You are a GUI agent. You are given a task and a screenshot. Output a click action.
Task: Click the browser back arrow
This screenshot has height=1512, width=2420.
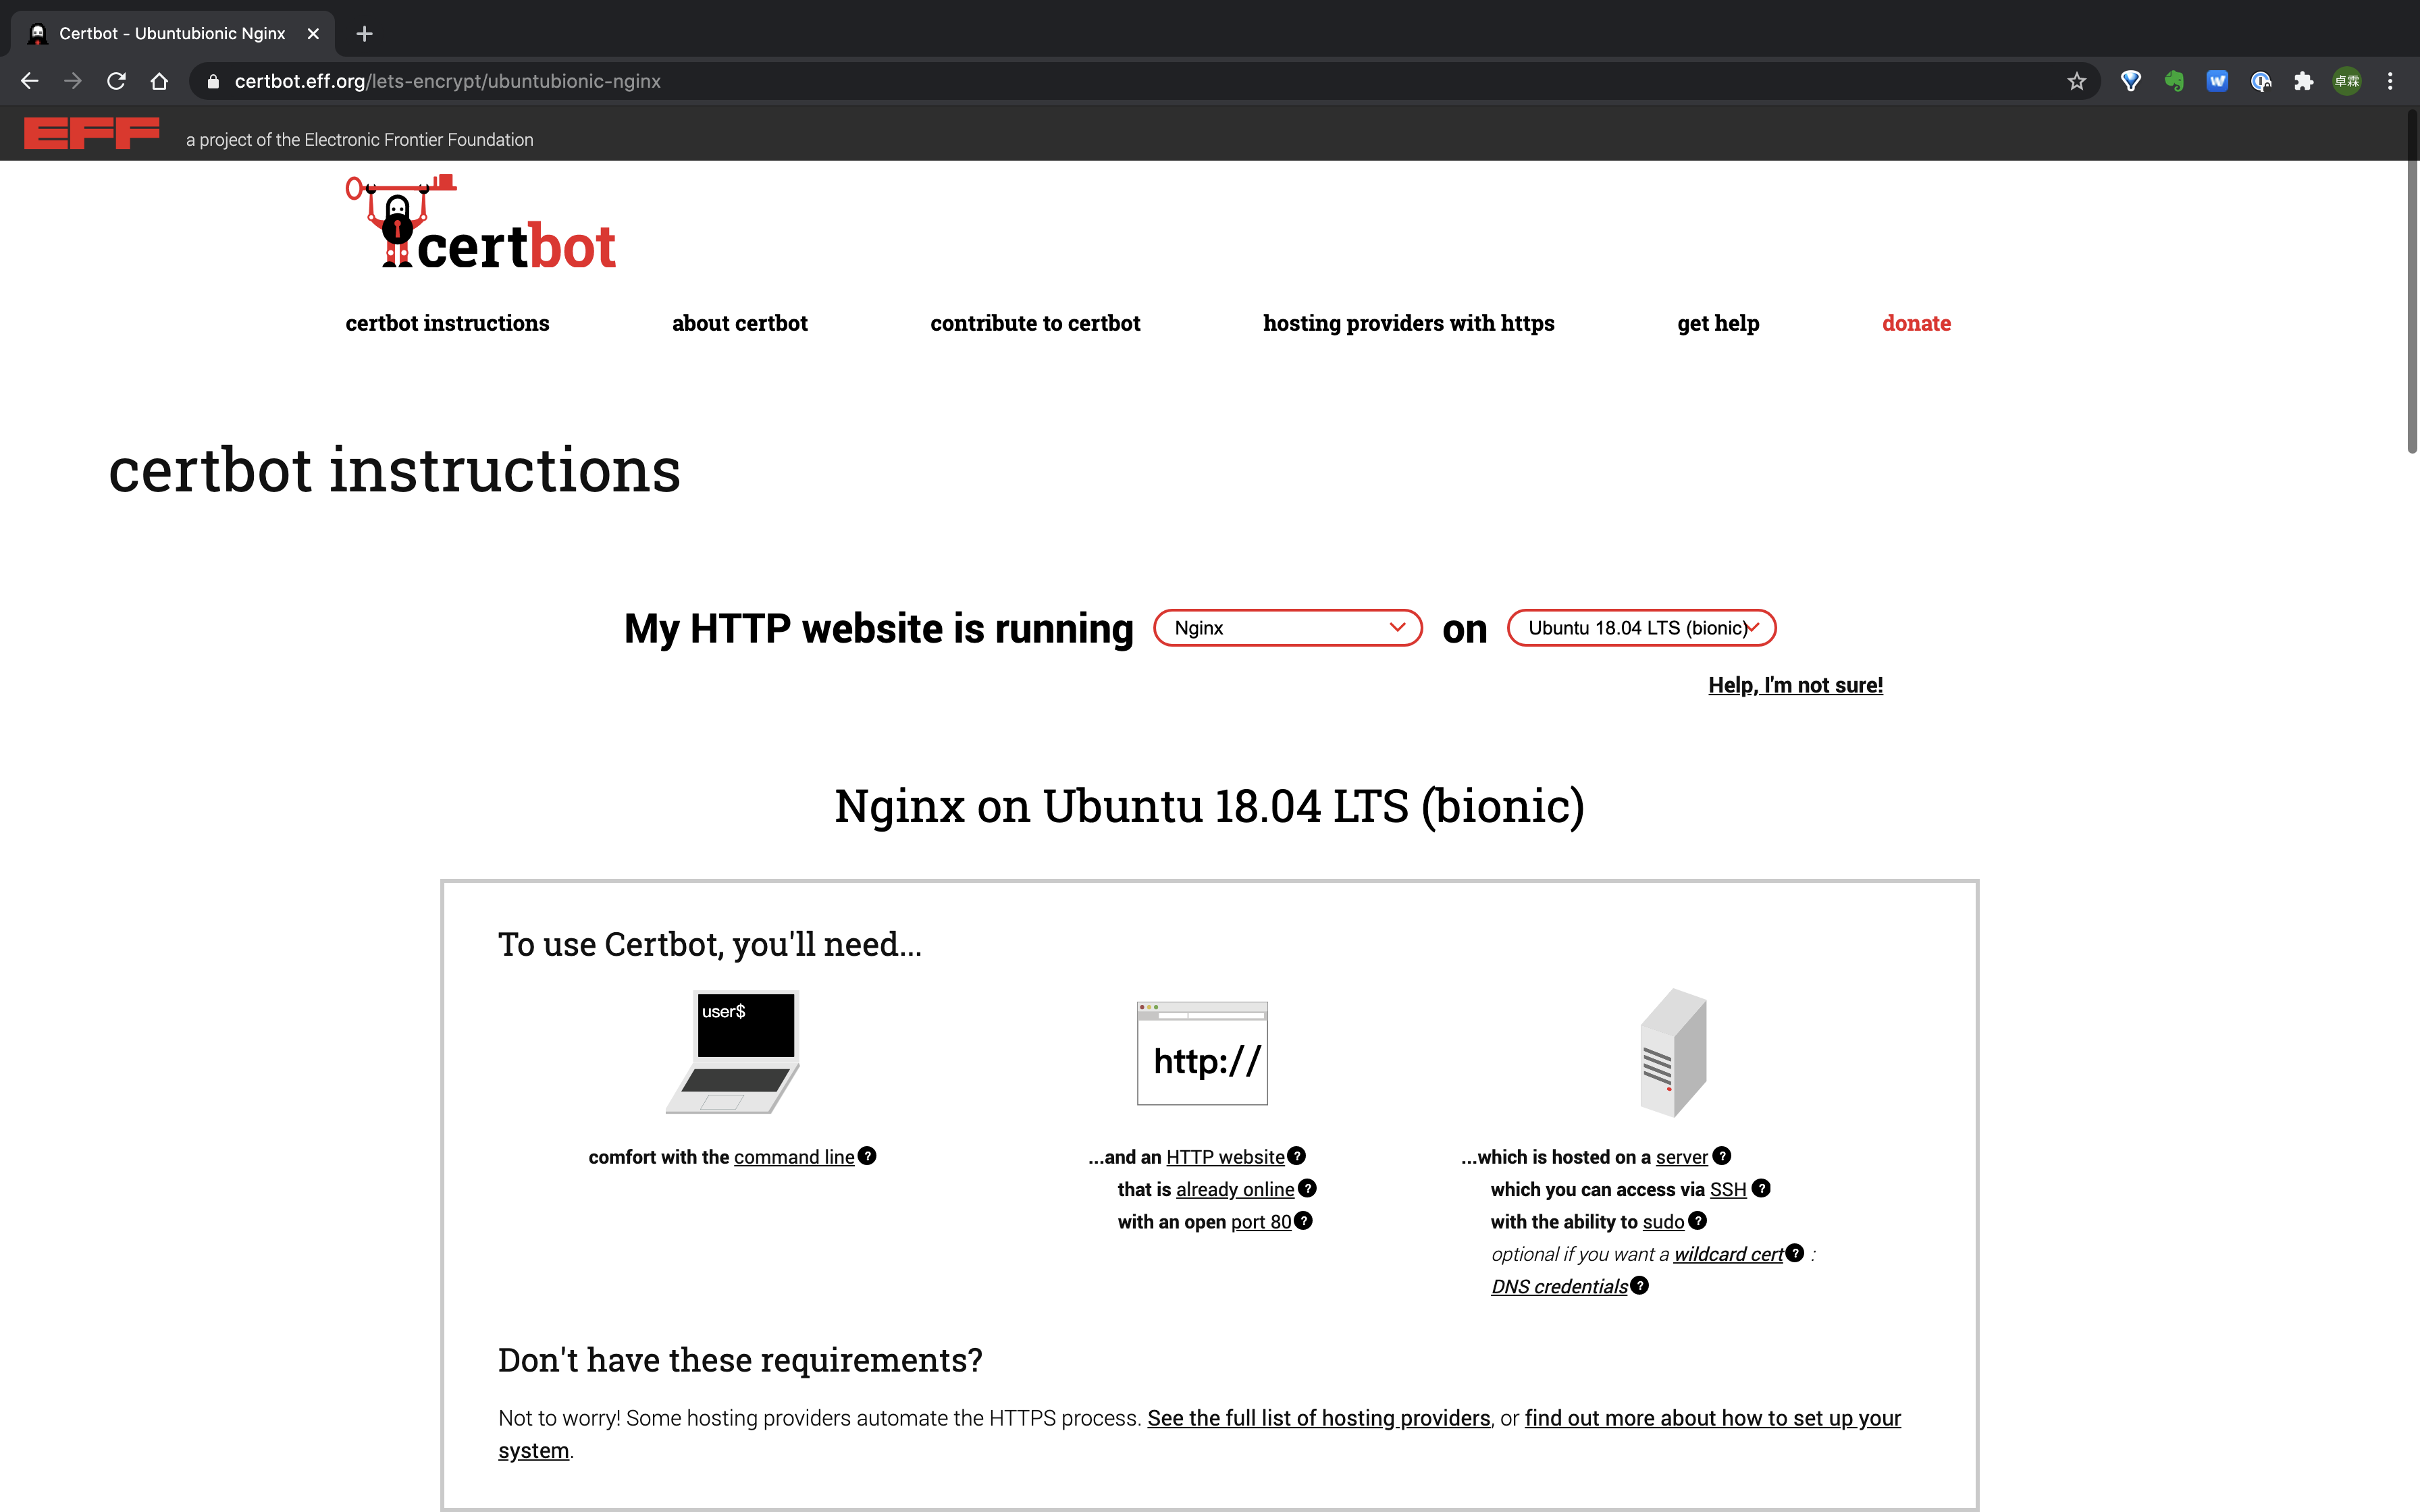point(30,81)
